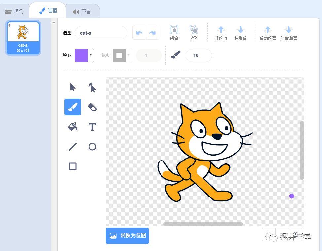Click the 放最后面 send to back icon
The image size is (322, 251).
[289, 30]
